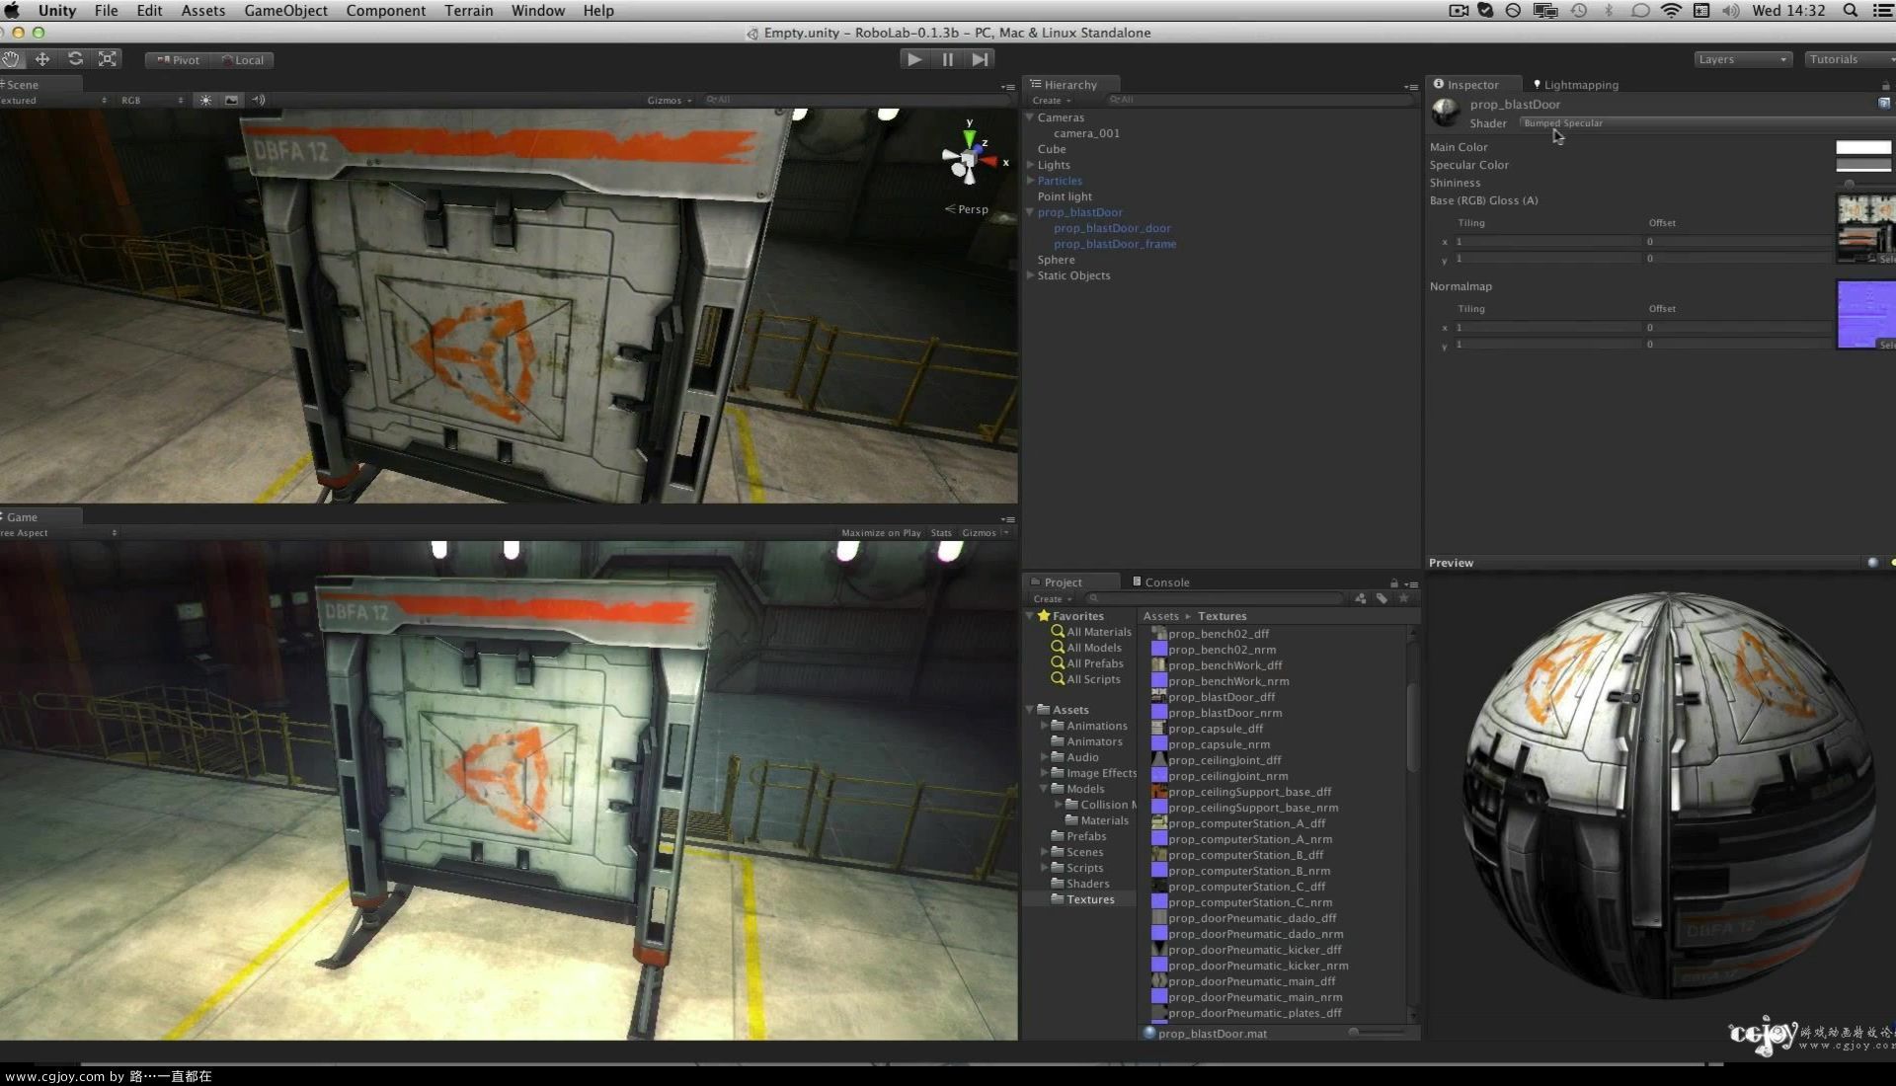The width and height of the screenshot is (1896, 1086).
Task: Expand the Lights hierarchy item
Action: click(1031, 165)
